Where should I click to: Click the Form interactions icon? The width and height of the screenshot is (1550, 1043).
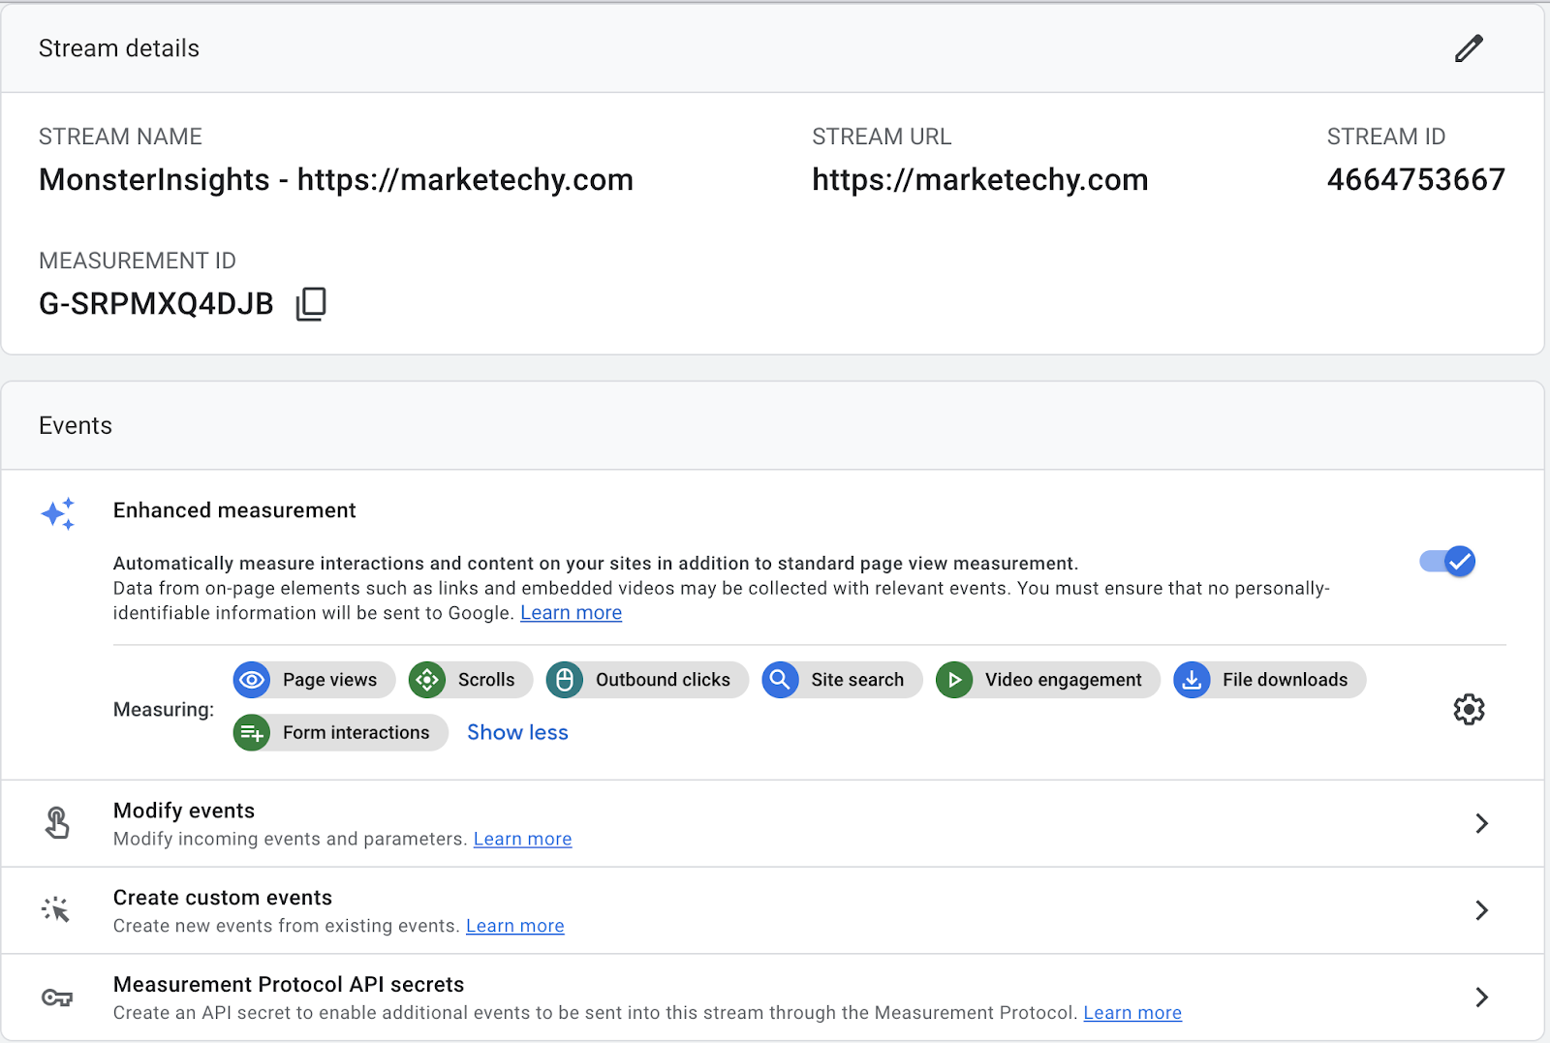tap(252, 732)
